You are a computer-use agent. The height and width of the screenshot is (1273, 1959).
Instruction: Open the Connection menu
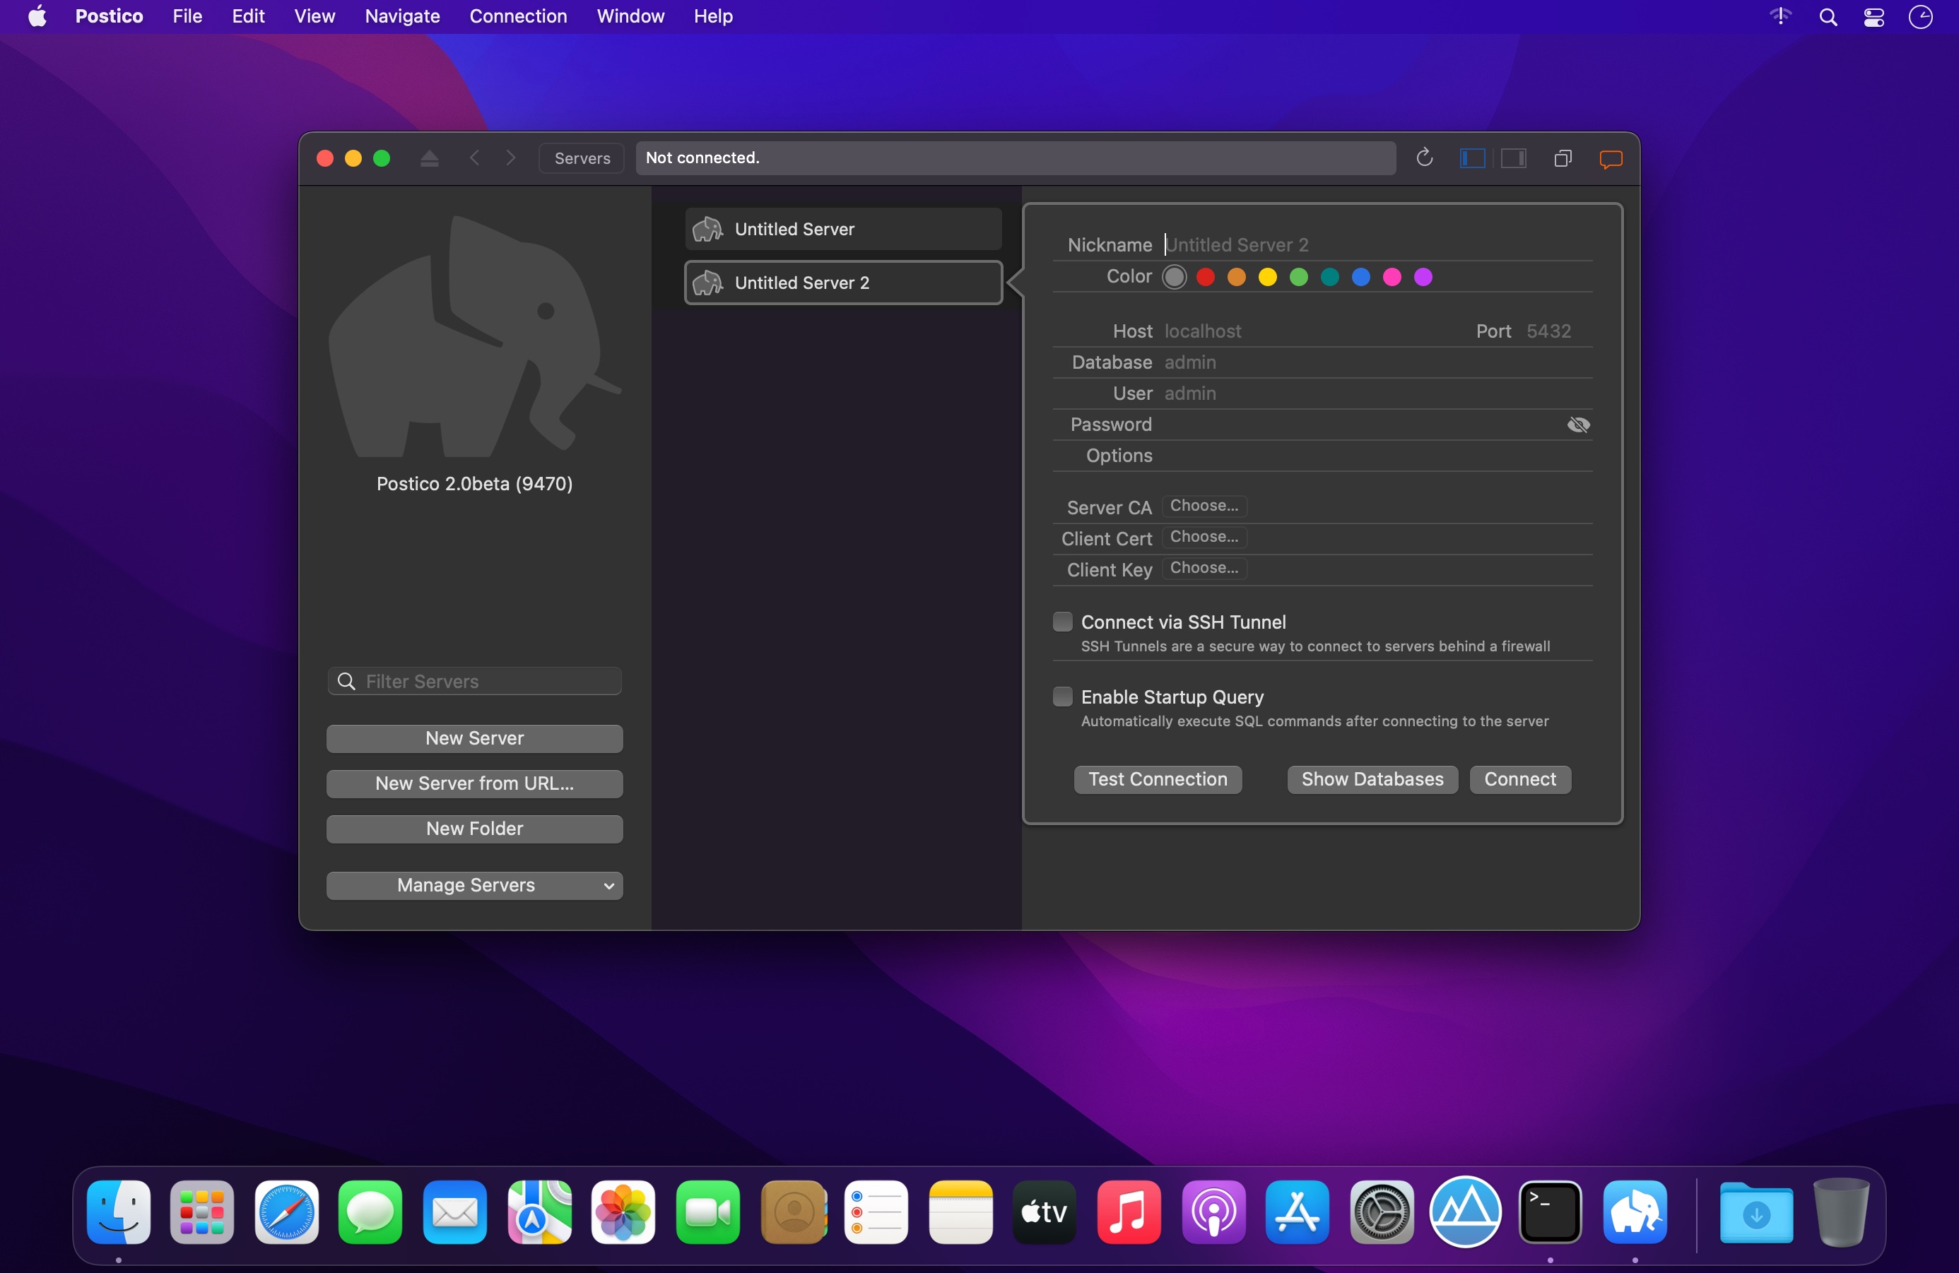(518, 16)
